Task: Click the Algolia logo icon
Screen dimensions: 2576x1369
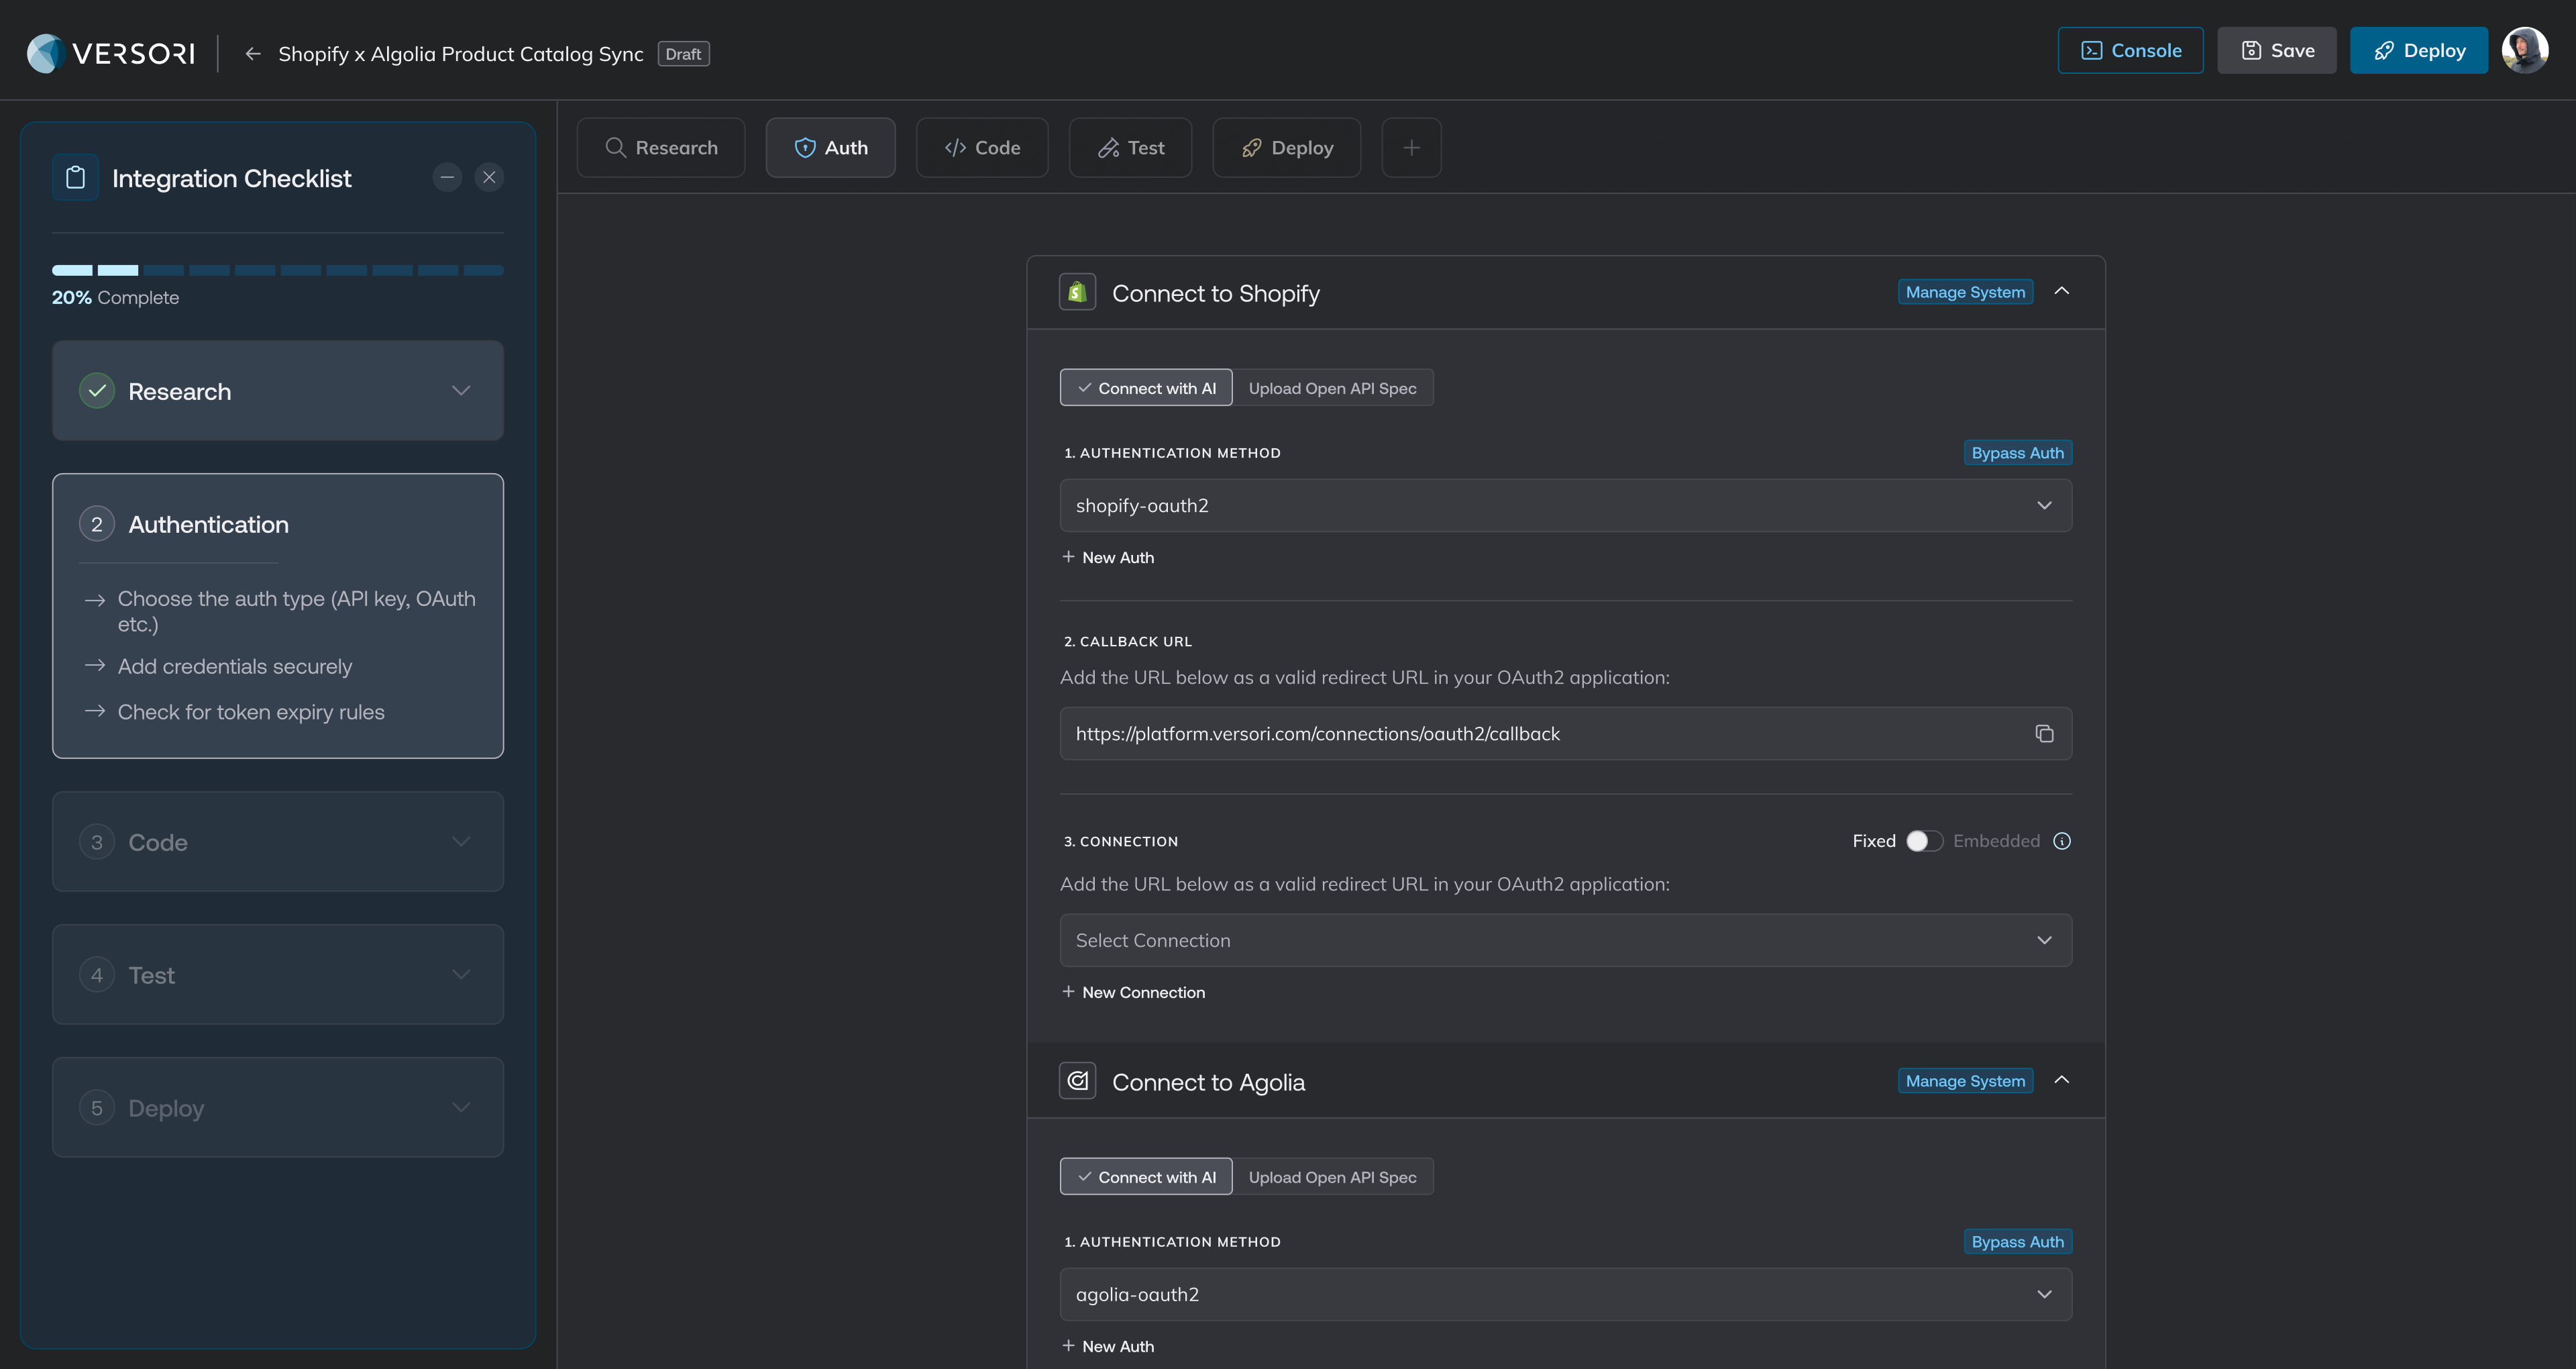Action: pyautogui.click(x=1077, y=1081)
